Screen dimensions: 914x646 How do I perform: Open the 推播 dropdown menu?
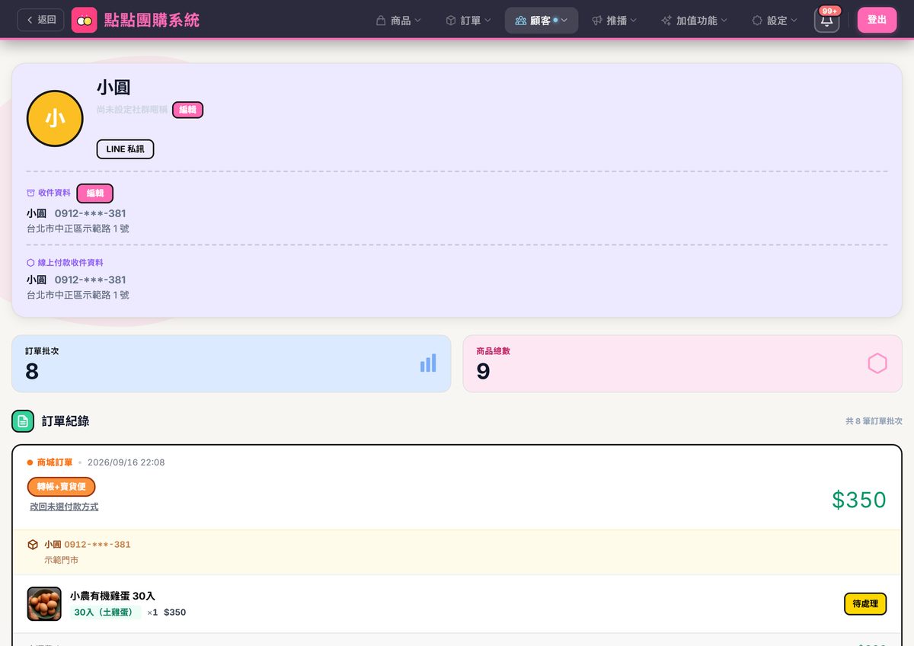(x=614, y=21)
